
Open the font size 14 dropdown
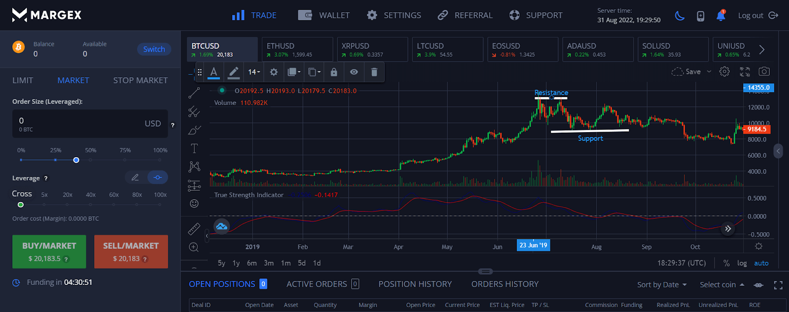253,72
